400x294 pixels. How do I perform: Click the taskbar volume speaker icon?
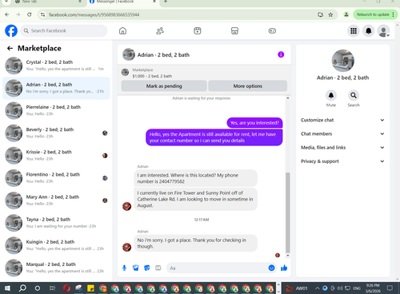pyautogui.click(x=340, y=288)
